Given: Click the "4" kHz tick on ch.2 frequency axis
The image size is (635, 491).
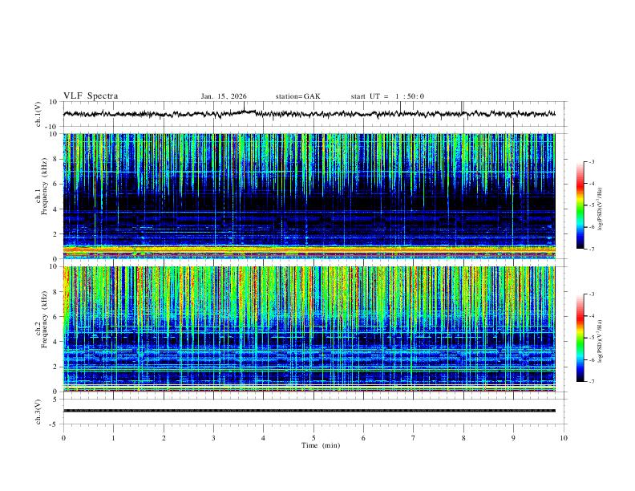Looking at the screenshot, I should pos(55,342).
